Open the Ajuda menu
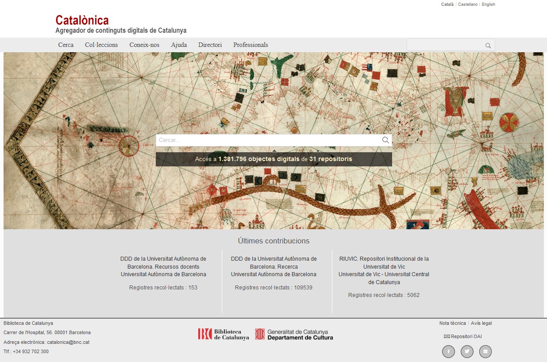Image resolution: width=547 pixels, height=362 pixels. 179,45
